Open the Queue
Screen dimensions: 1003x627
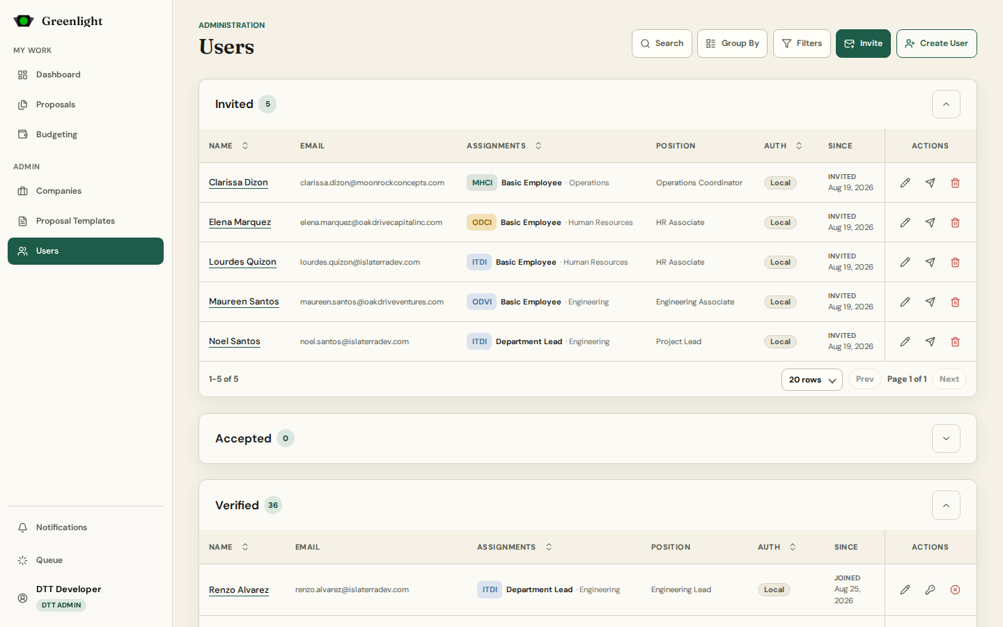[86, 560]
